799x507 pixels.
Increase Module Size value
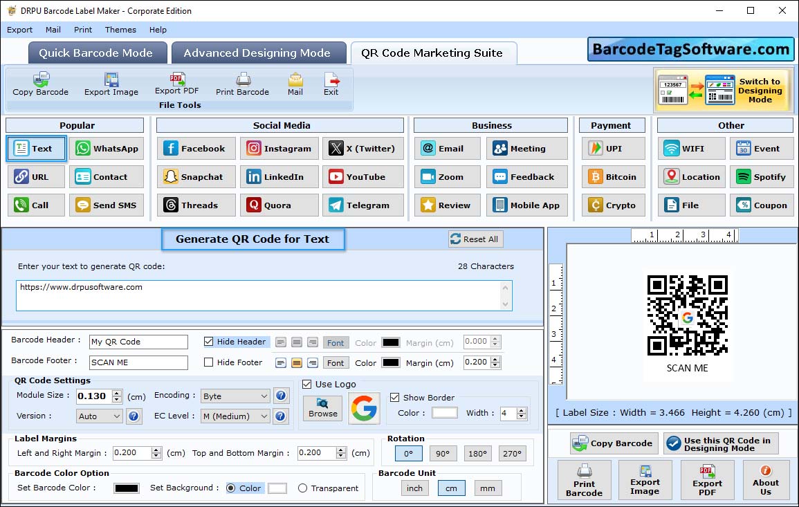tap(117, 392)
